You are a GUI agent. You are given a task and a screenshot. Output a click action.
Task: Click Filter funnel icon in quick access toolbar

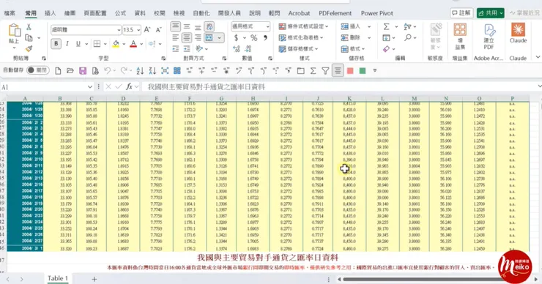(325, 71)
